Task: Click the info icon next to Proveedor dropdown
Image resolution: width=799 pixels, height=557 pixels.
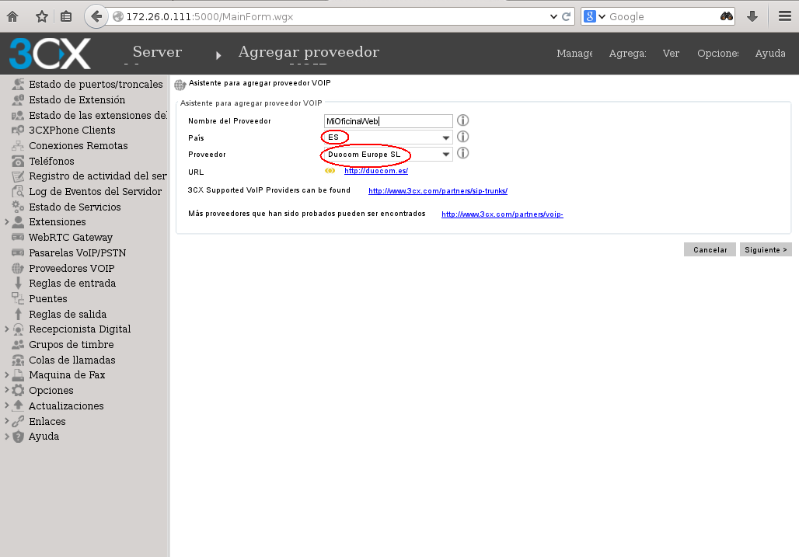Action: click(x=462, y=154)
